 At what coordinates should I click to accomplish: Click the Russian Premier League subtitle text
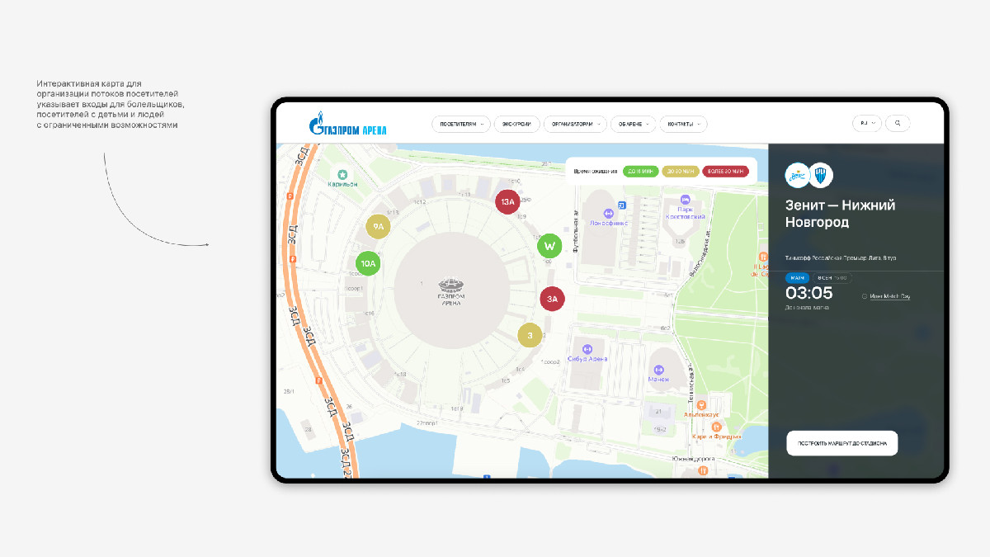[x=841, y=258]
